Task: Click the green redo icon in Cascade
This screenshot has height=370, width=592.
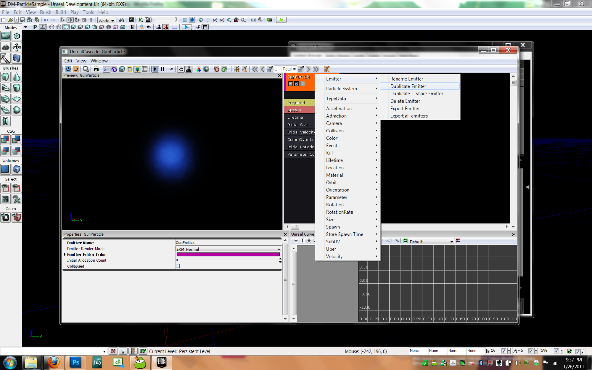Action: [224, 69]
